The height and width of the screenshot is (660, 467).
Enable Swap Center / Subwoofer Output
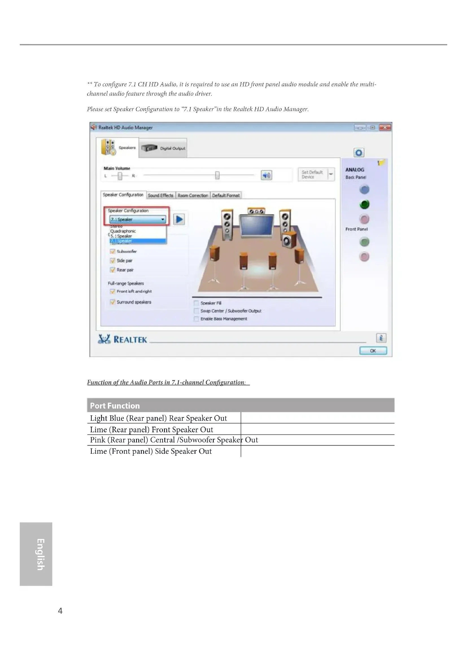click(197, 311)
